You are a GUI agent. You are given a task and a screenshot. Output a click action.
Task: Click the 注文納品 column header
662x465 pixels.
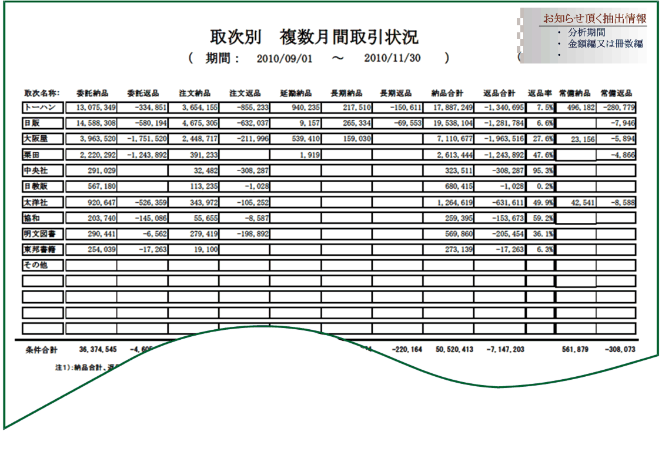pyautogui.click(x=194, y=93)
